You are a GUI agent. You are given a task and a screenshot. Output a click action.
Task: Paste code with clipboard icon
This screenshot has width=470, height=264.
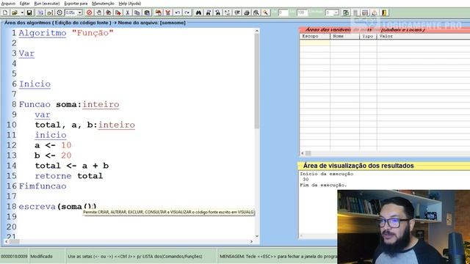point(147,12)
